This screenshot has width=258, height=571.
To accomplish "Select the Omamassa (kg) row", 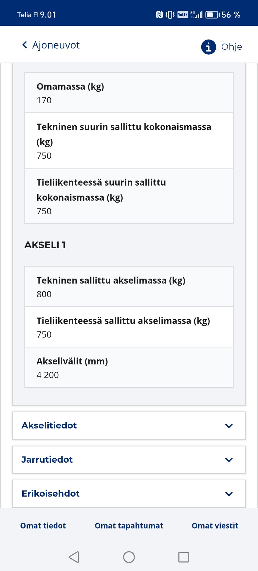I will coord(129,92).
